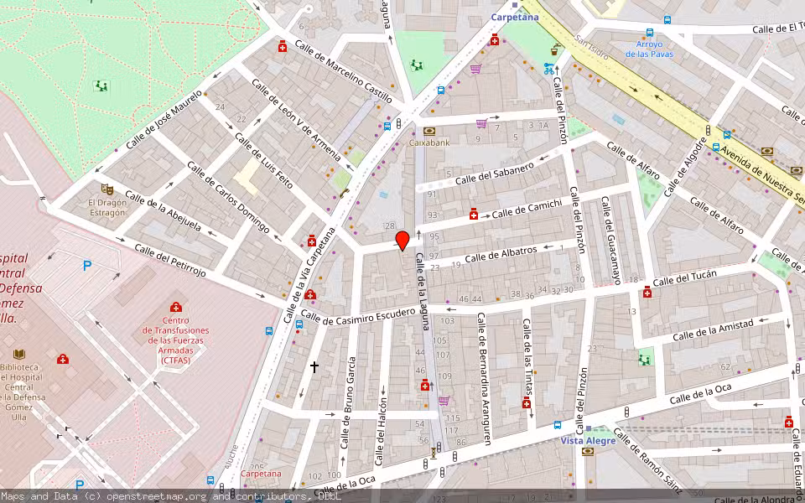The image size is (805, 503).
Task: Click the Caixabank bank icon
Action: coord(429,131)
